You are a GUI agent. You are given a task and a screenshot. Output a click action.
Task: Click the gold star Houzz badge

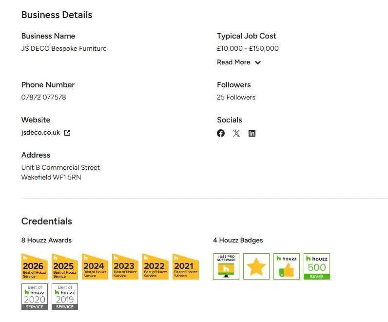point(256,266)
